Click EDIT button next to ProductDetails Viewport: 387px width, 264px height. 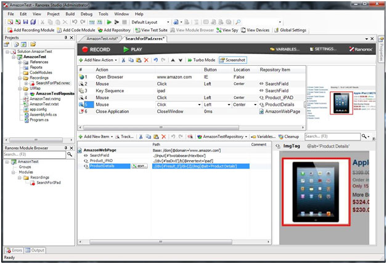tap(139, 166)
